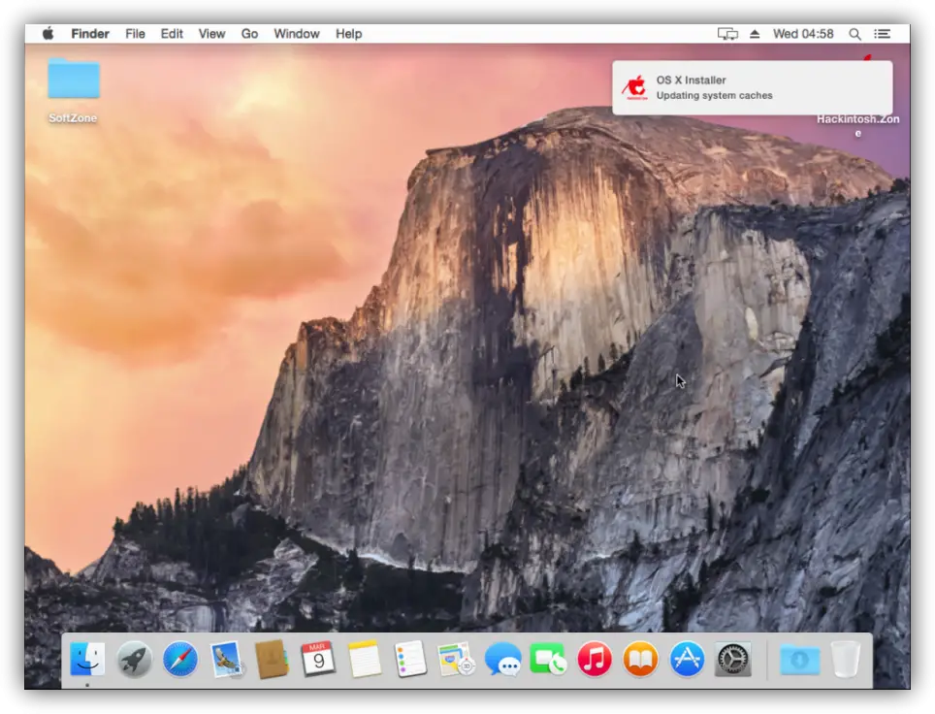935x714 pixels.
Task: Open Downloads folder stack in Dock
Action: point(799,659)
